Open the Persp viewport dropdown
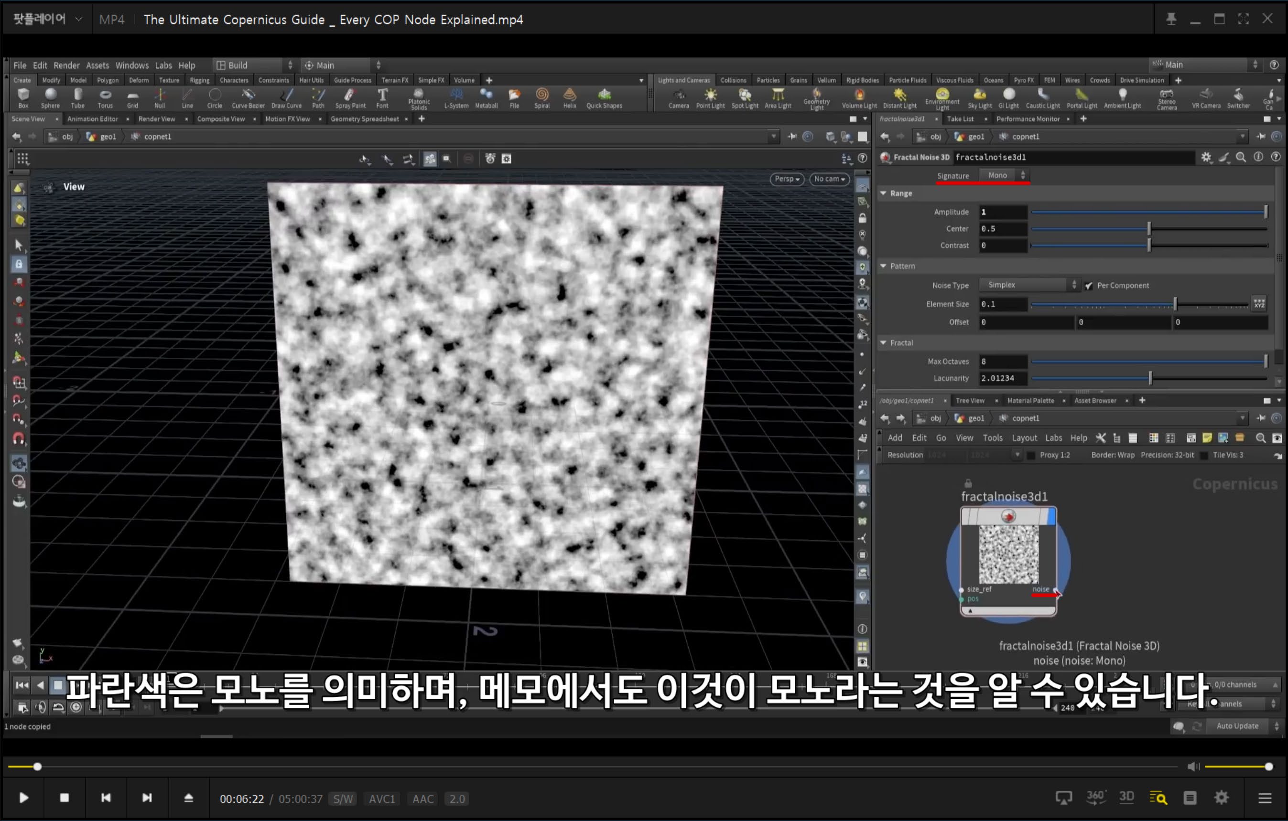 click(787, 179)
